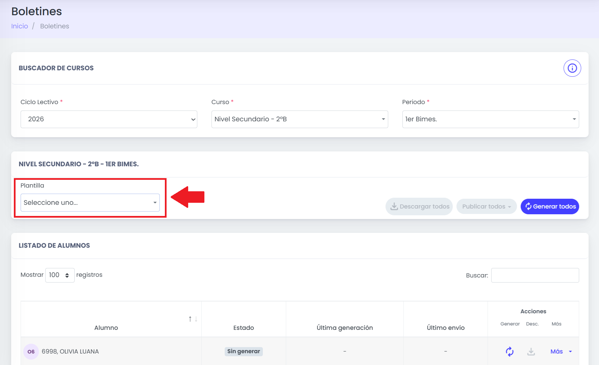Image resolution: width=599 pixels, height=365 pixels.
Task: Click the download icon in Olivia Luana's row
Action: 531,351
